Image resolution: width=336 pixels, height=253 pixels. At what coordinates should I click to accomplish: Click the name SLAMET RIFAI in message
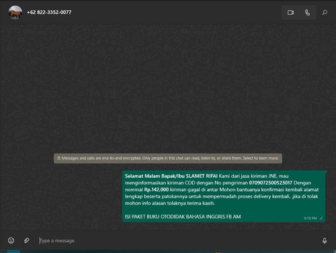click(202, 176)
